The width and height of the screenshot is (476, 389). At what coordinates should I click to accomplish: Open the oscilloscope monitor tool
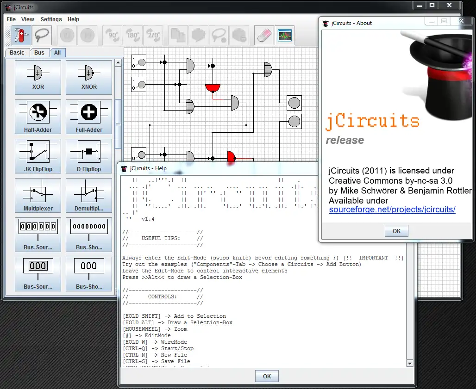point(284,36)
